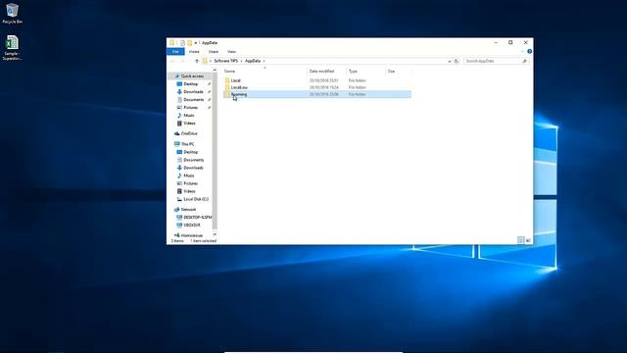This screenshot has height=353, width=627.
Task: Switch to the Home ribbon tab
Action: point(194,52)
